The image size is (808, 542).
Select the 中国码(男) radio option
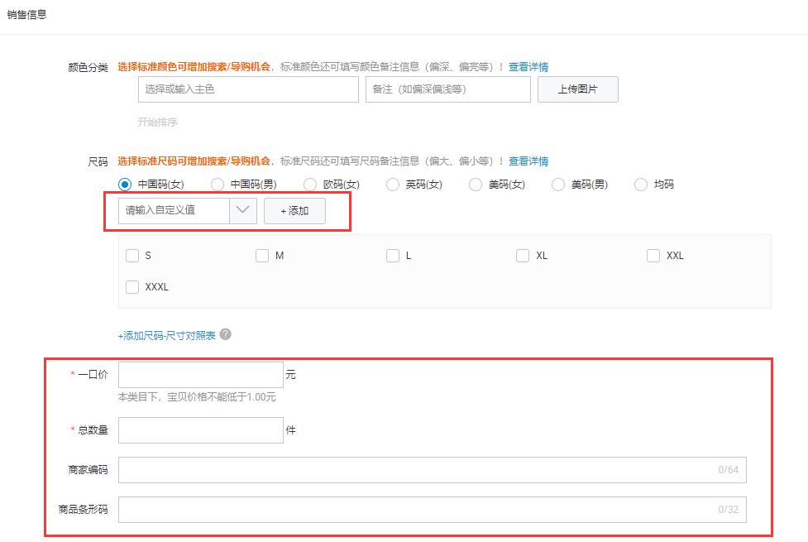[218, 185]
